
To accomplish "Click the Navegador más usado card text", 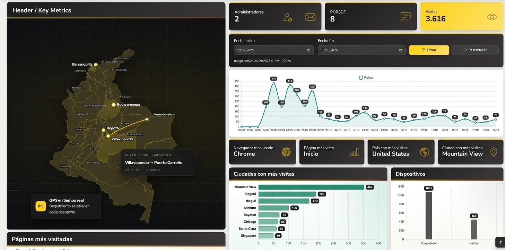I will pyautogui.click(x=253, y=148).
